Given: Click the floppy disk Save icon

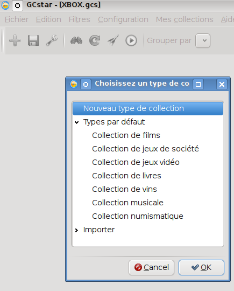Looking at the screenshot, I should tap(33, 40).
